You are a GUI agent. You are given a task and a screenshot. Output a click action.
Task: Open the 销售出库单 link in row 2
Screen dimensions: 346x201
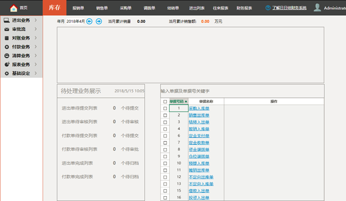(199, 115)
